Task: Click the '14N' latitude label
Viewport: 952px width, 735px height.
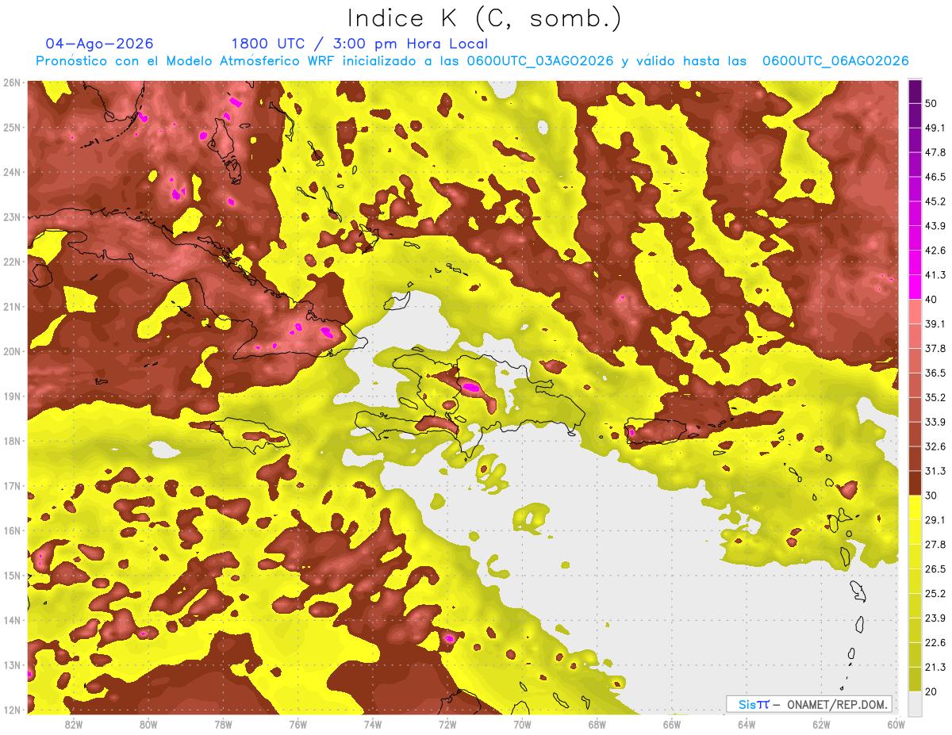Action: click(11, 620)
